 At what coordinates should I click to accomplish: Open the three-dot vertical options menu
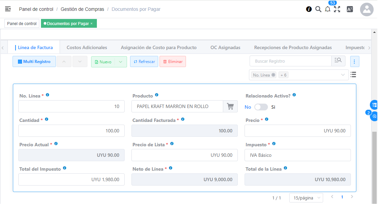click(x=355, y=62)
